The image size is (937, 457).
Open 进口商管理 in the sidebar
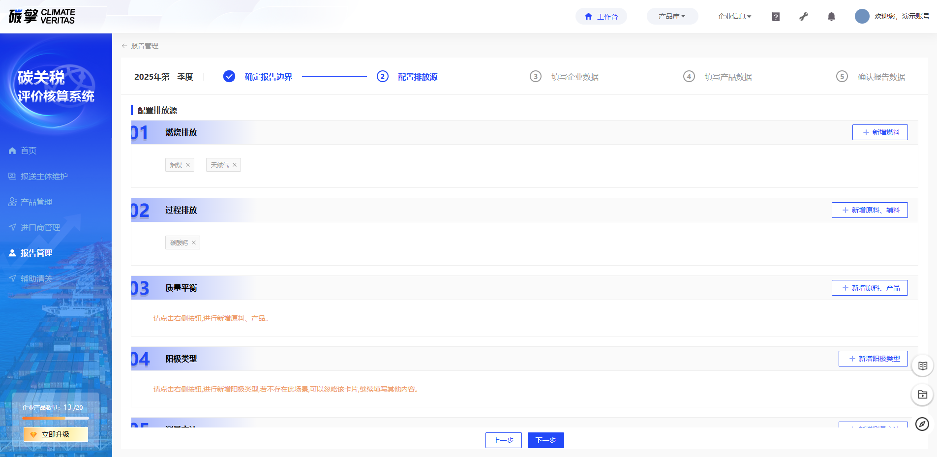[40, 227]
